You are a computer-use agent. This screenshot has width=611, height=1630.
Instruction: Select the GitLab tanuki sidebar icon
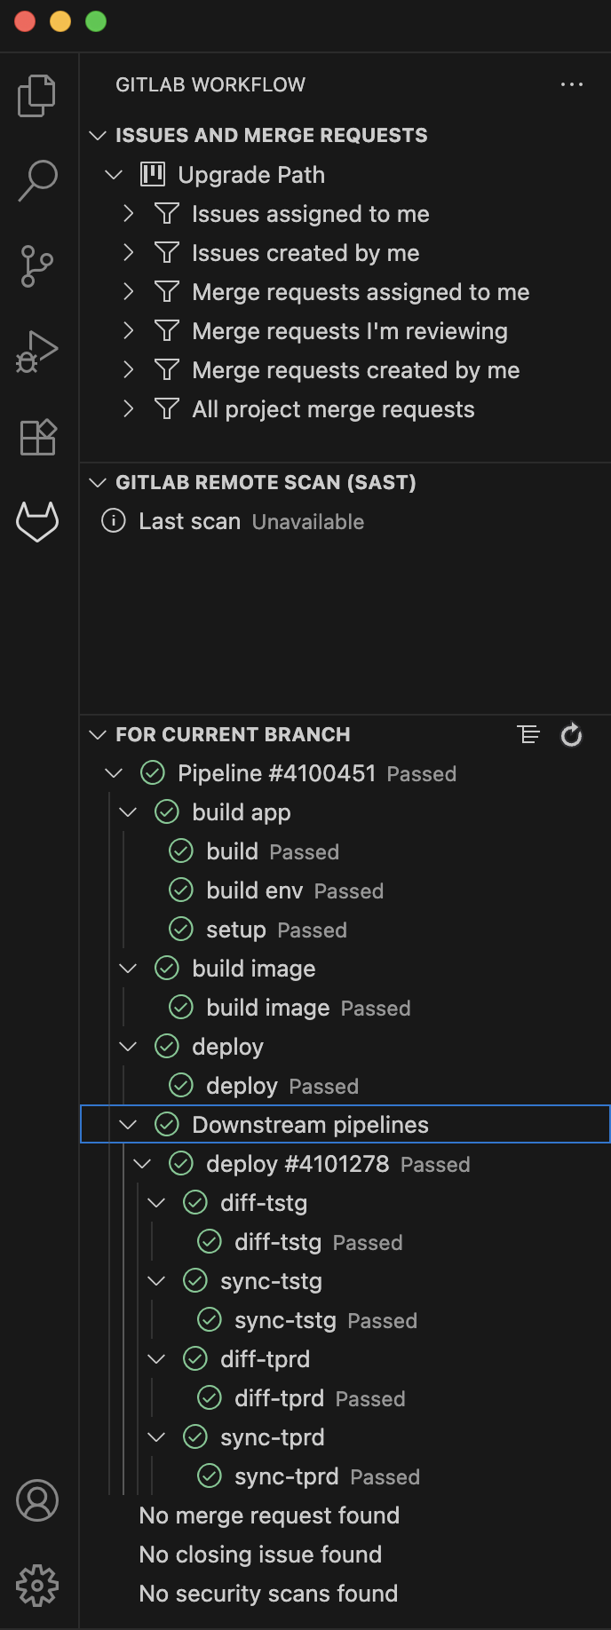coord(37,521)
